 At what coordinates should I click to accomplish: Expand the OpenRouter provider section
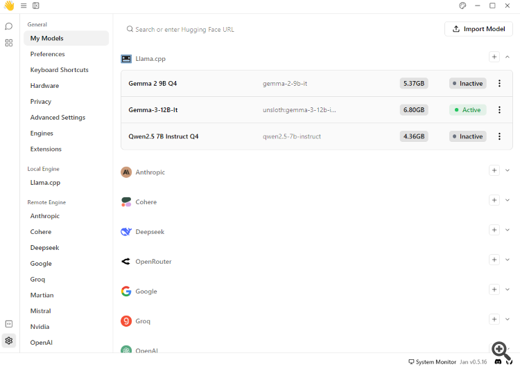pos(508,260)
